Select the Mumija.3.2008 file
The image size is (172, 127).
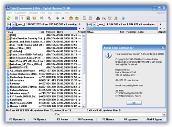point(44,106)
